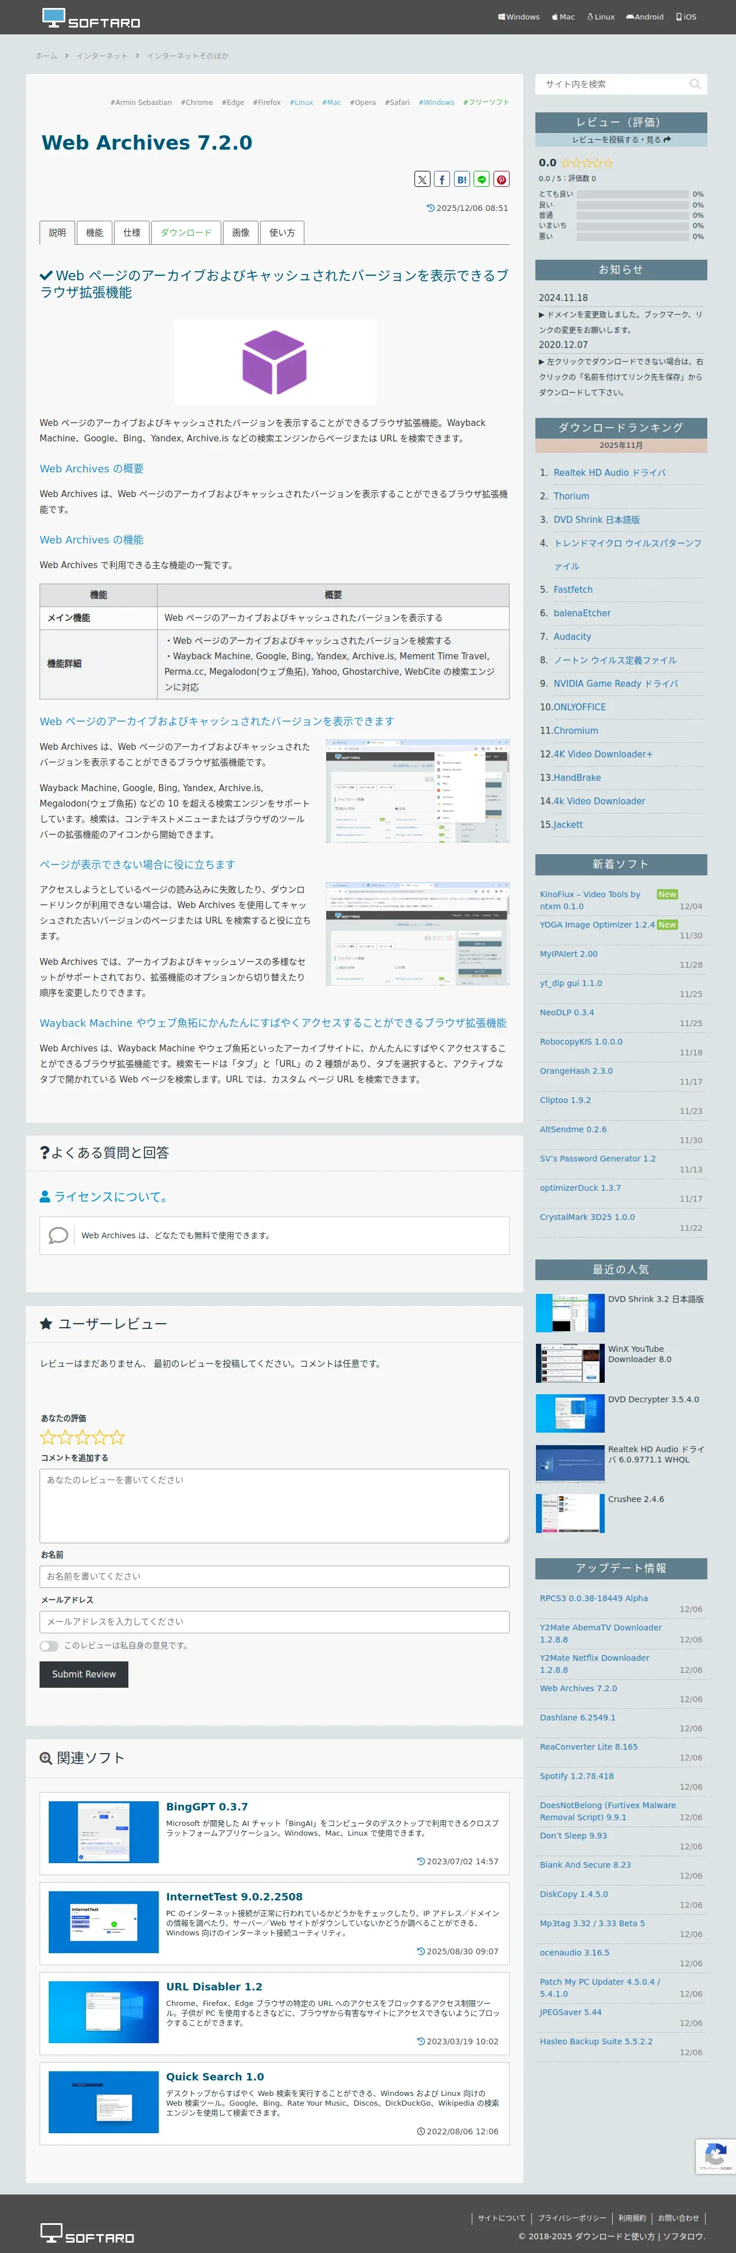Click the Submit Review button
This screenshot has height=2253, width=736.
pyautogui.click(x=84, y=1674)
